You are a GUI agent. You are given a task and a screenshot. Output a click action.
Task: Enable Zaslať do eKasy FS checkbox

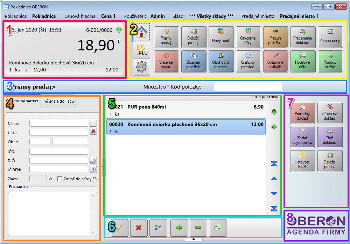pyautogui.click(x=59, y=179)
